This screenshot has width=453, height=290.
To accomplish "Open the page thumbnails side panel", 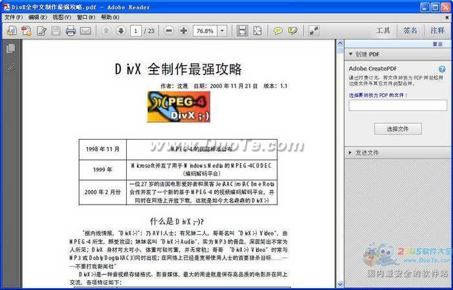I will click(10, 49).
